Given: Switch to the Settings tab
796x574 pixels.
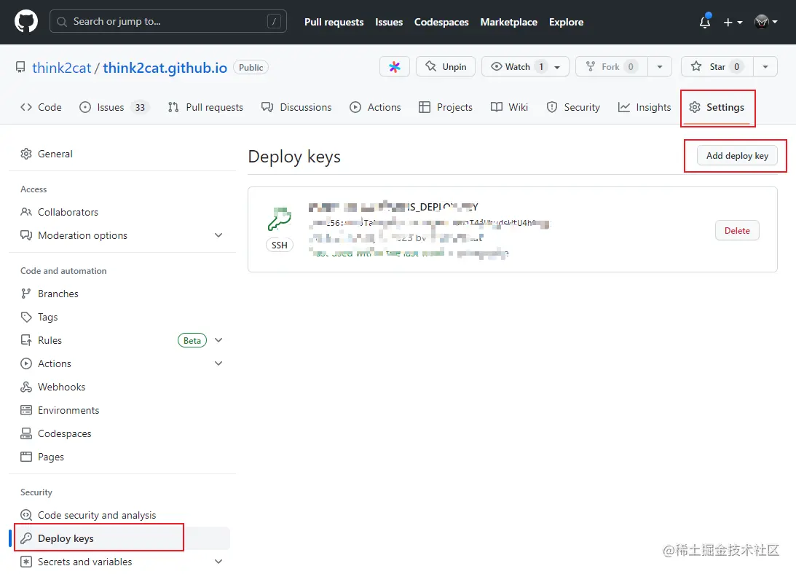Looking at the screenshot, I should (717, 107).
